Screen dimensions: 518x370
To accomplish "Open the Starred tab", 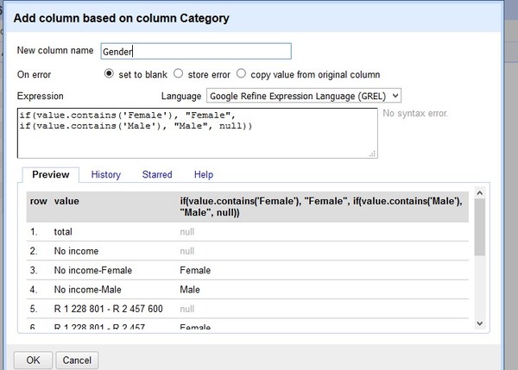I will [x=157, y=174].
